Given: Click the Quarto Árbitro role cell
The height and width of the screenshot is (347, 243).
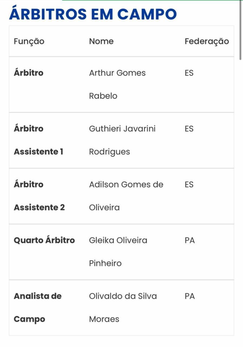Looking at the screenshot, I should 44,240.
